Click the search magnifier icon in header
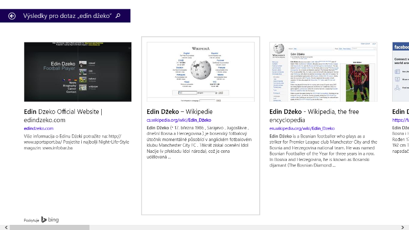Viewport: 409px width, 230px height. pos(118,16)
